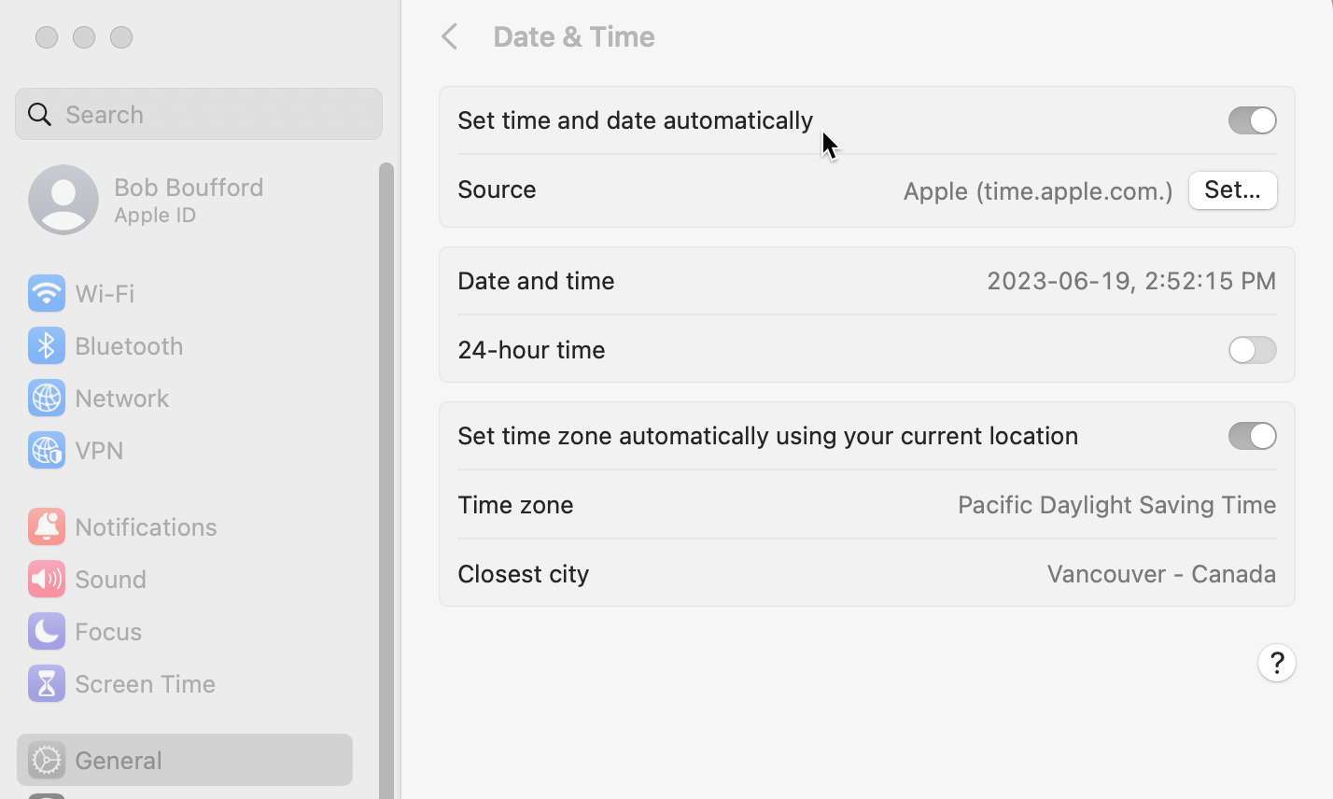Open Notifications bell icon
Viewport: 1333px width, 799px height.
click(46, 526)
